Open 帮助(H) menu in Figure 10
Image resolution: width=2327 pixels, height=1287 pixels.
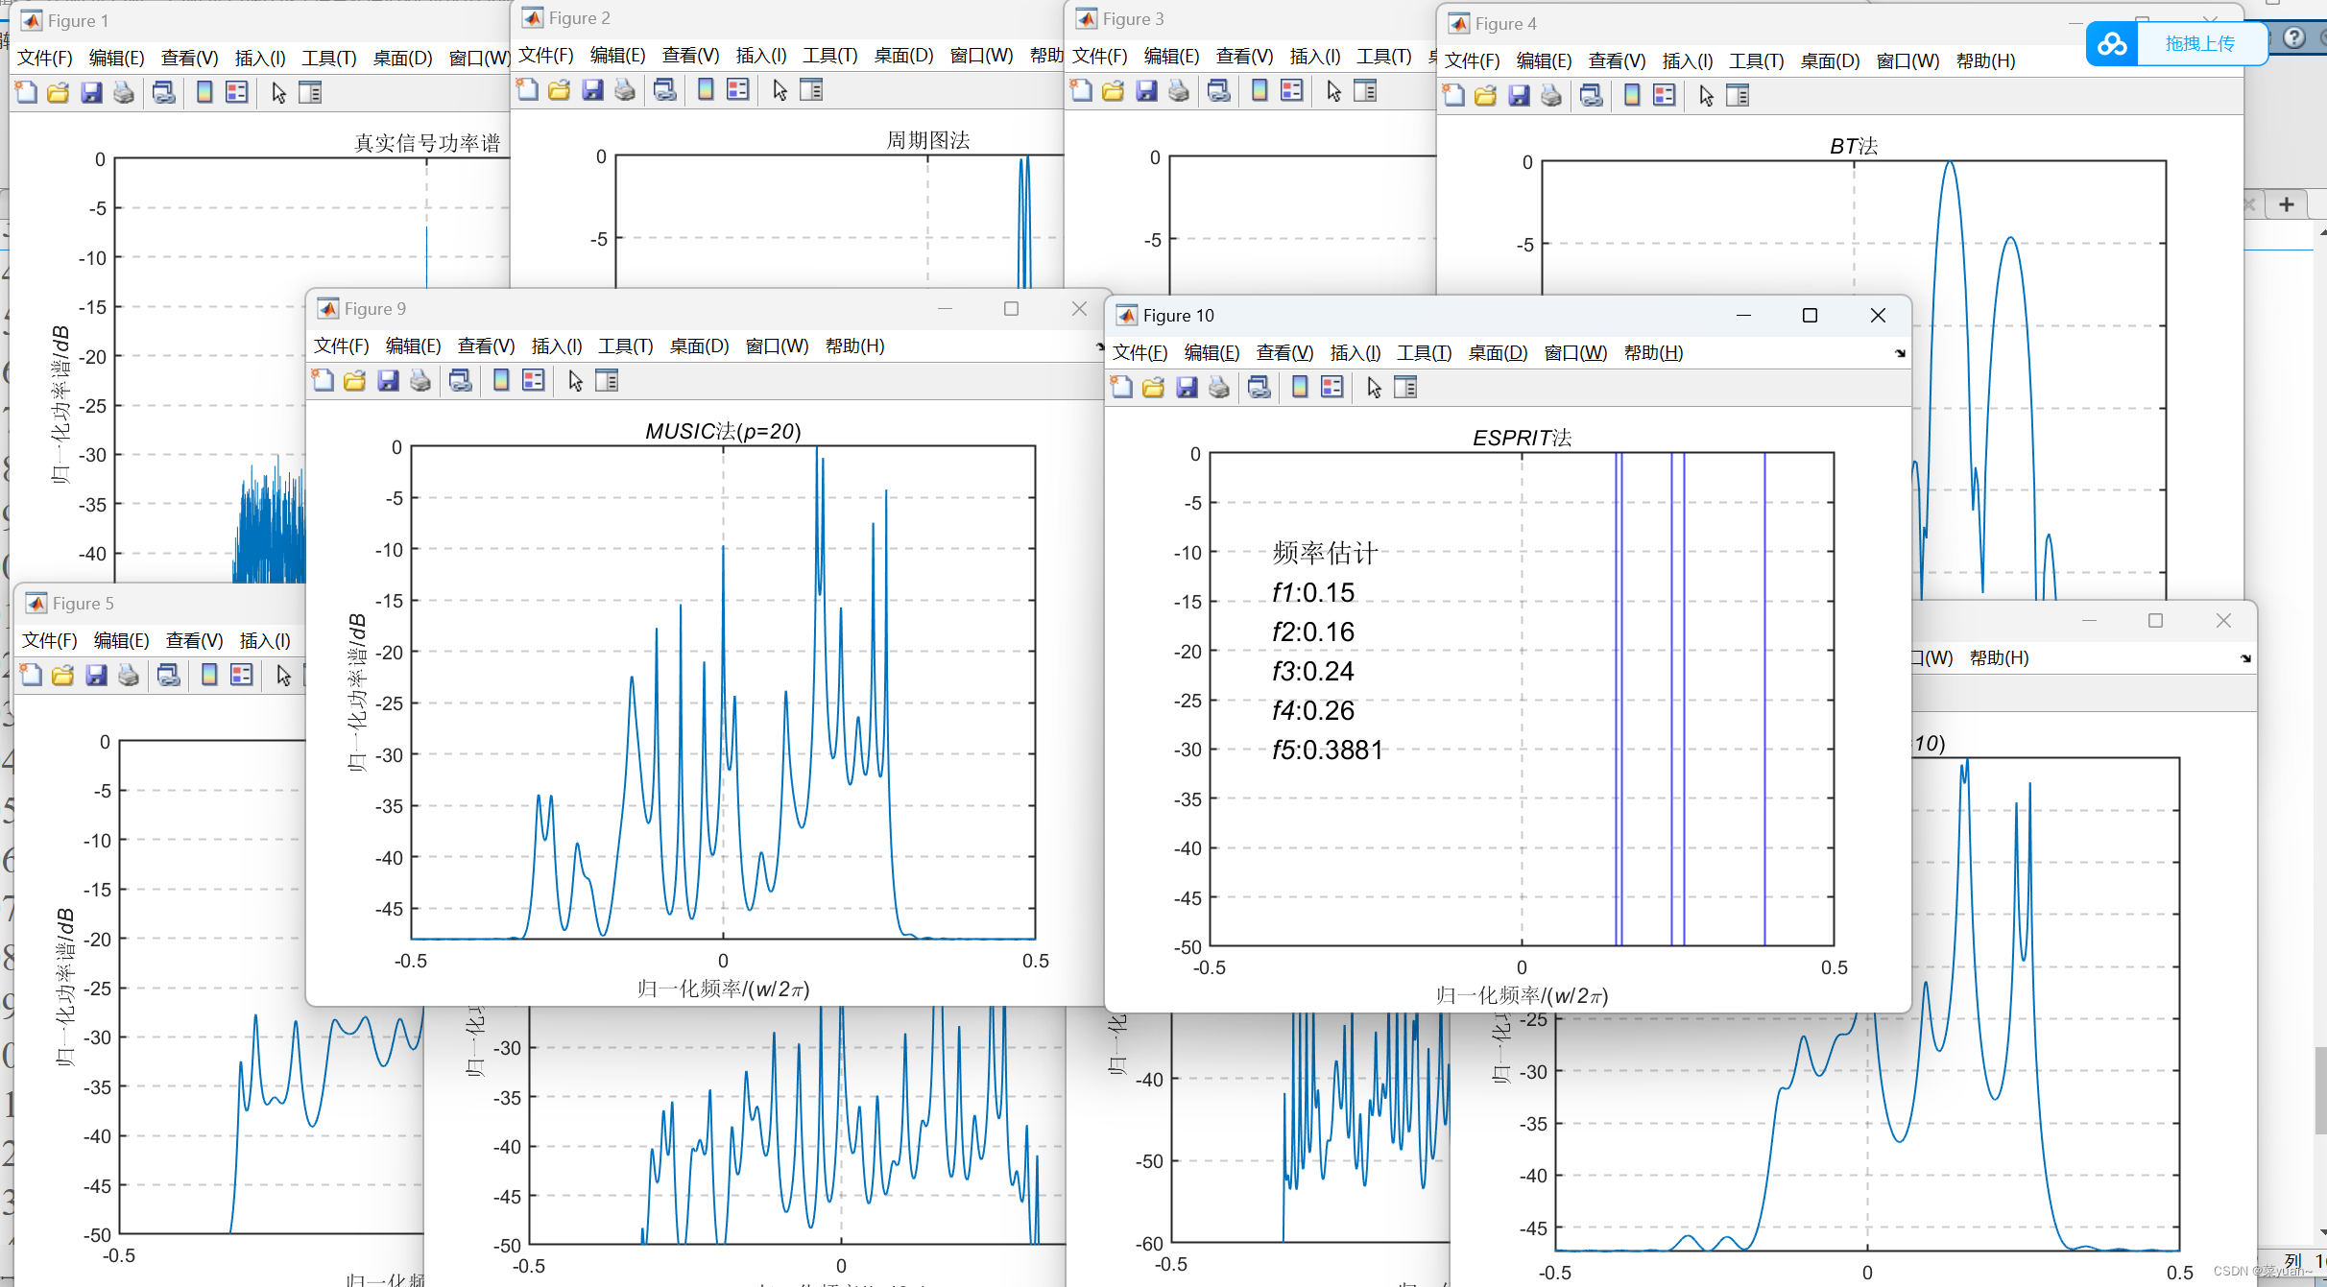(x=1654, y=353)
